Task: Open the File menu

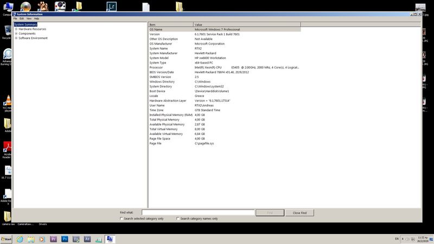Action: [x=15, y=18]
